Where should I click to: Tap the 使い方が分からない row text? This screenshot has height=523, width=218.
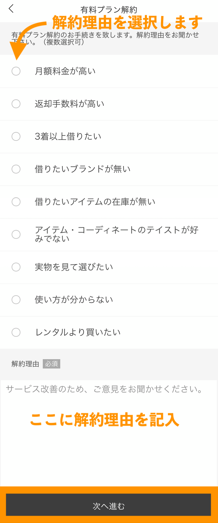coord(74,300)
